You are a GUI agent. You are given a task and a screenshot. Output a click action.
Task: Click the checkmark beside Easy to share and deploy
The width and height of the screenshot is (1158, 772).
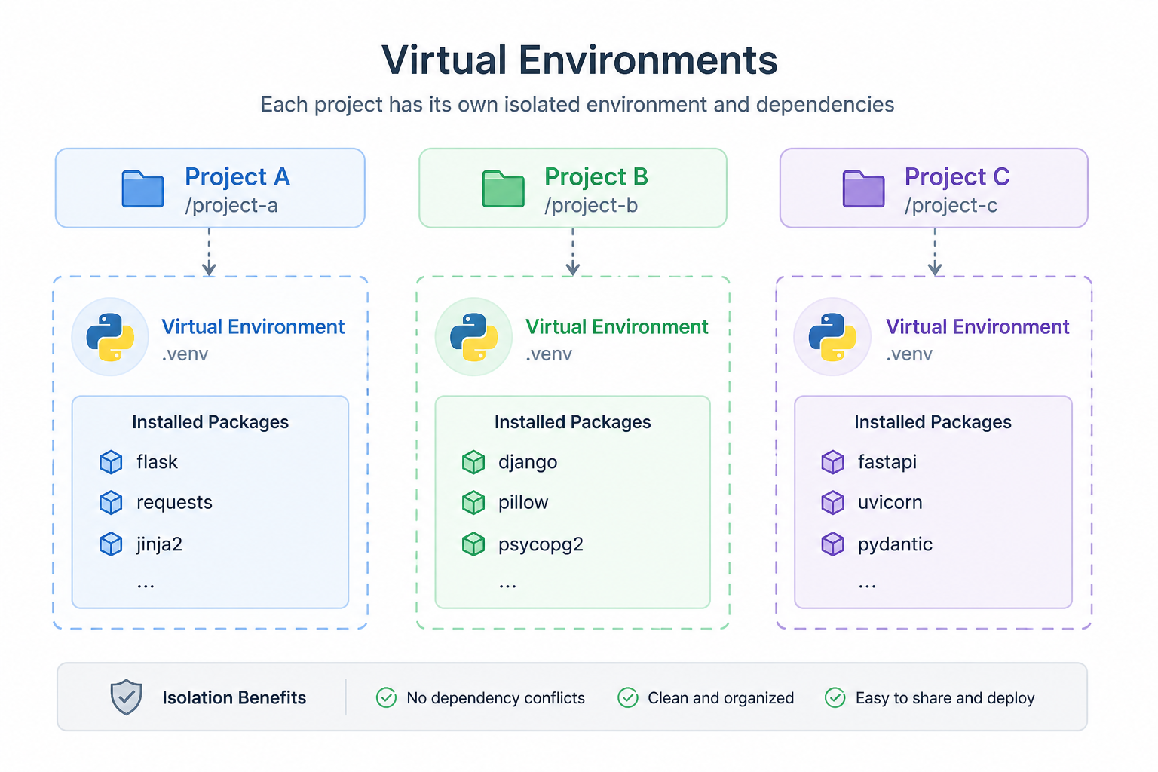(835, 698)
